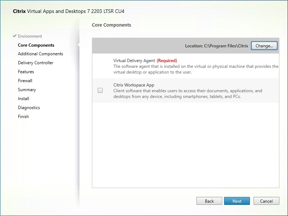Click Change to modify install location
Viewport: 288px width, 216px height.
point(264,46)
